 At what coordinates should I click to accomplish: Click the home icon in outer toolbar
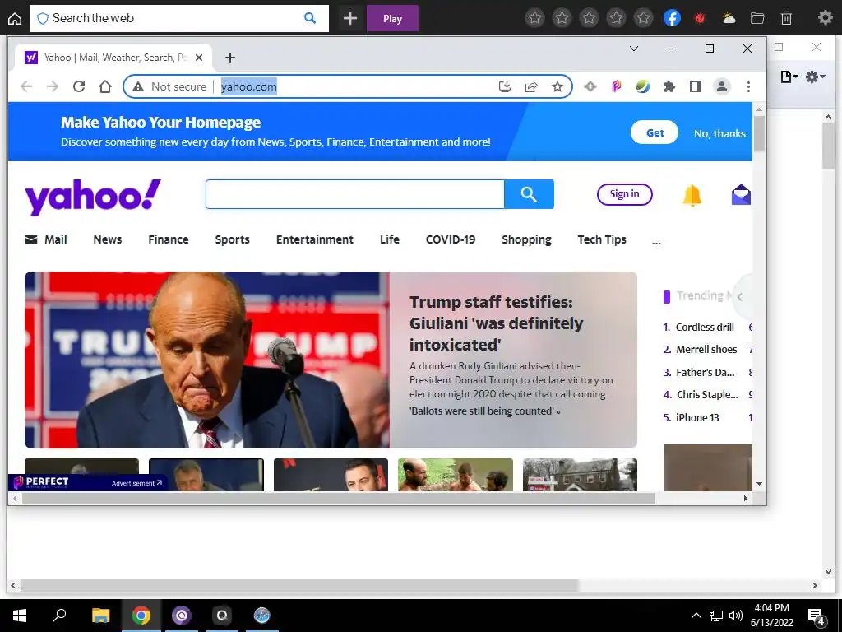click(x=15, y=19)
